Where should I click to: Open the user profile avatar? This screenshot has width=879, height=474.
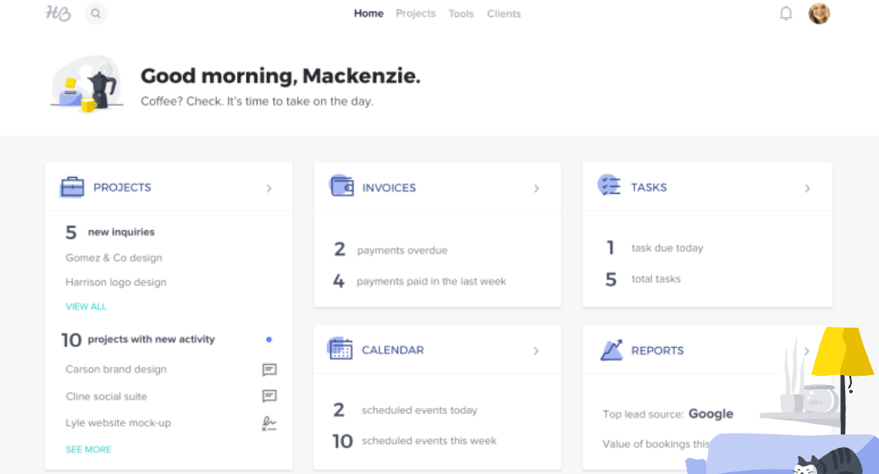coord(819,14)
